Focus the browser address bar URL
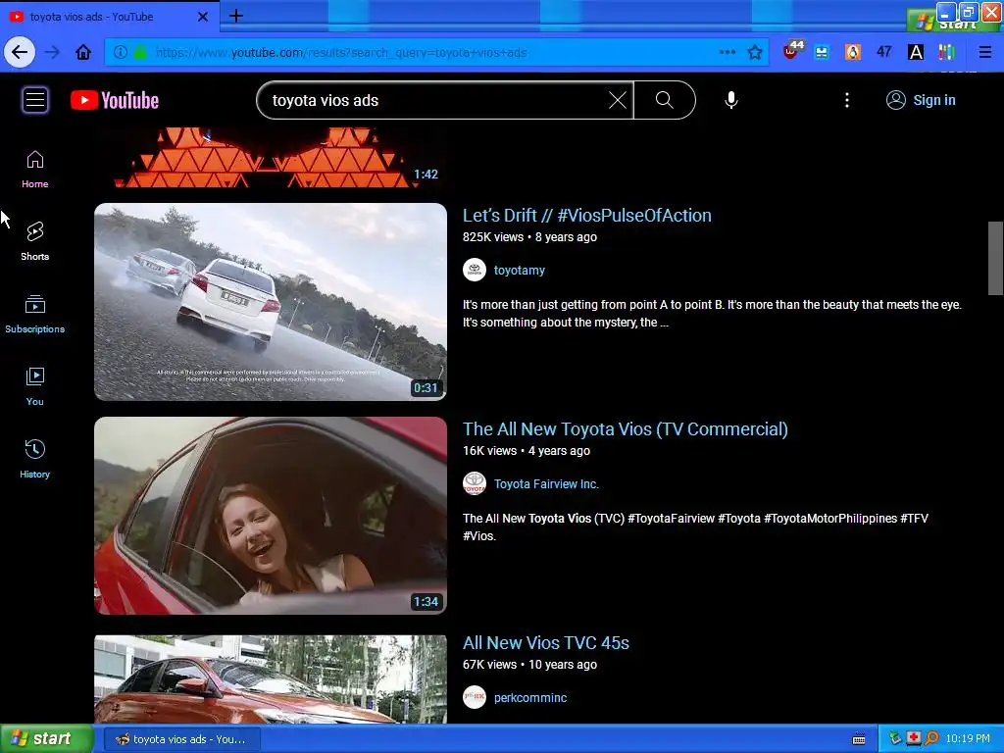Screen dimensions: 1004x753 pos(410,53)
